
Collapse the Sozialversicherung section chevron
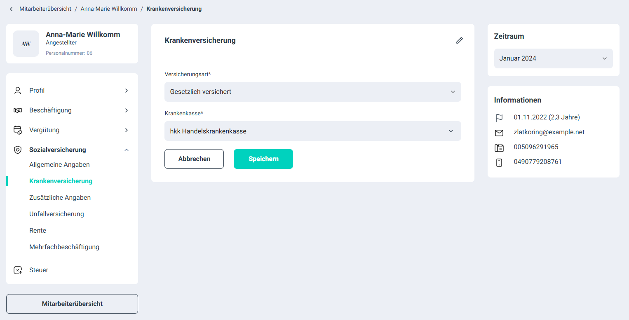click(x=127, y=150)
